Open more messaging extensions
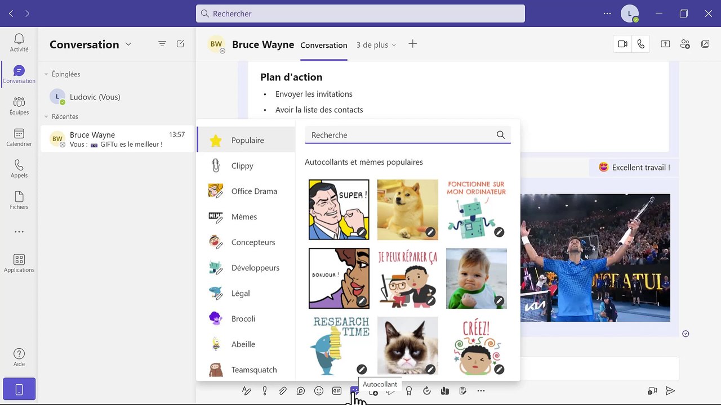 (x=480, y=391)
